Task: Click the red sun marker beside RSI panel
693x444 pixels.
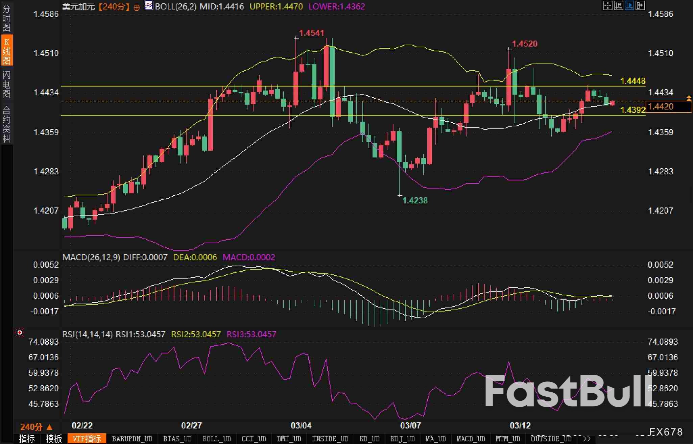Action: (x=20, y=333)
